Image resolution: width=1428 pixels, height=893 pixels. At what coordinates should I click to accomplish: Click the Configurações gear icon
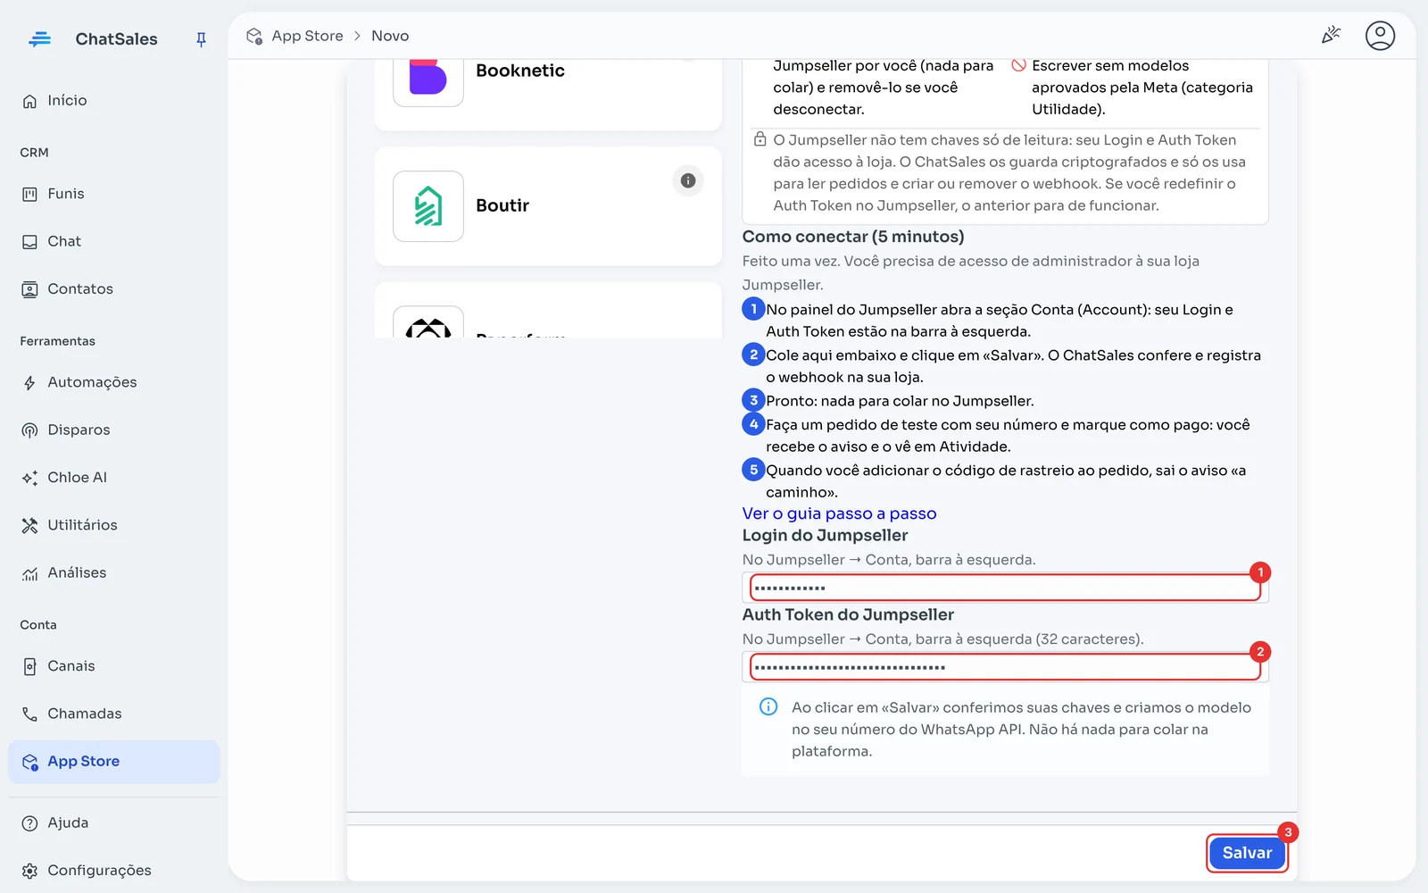click(29, 871)
